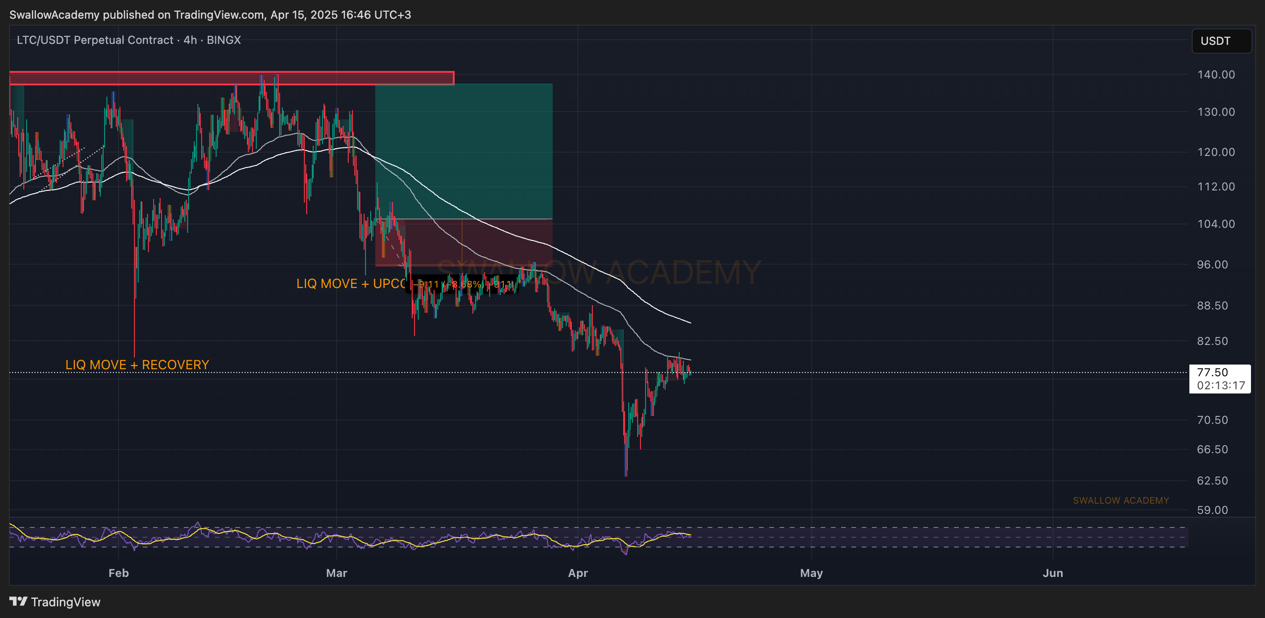Click the Apr date label

tap(578, 573)
